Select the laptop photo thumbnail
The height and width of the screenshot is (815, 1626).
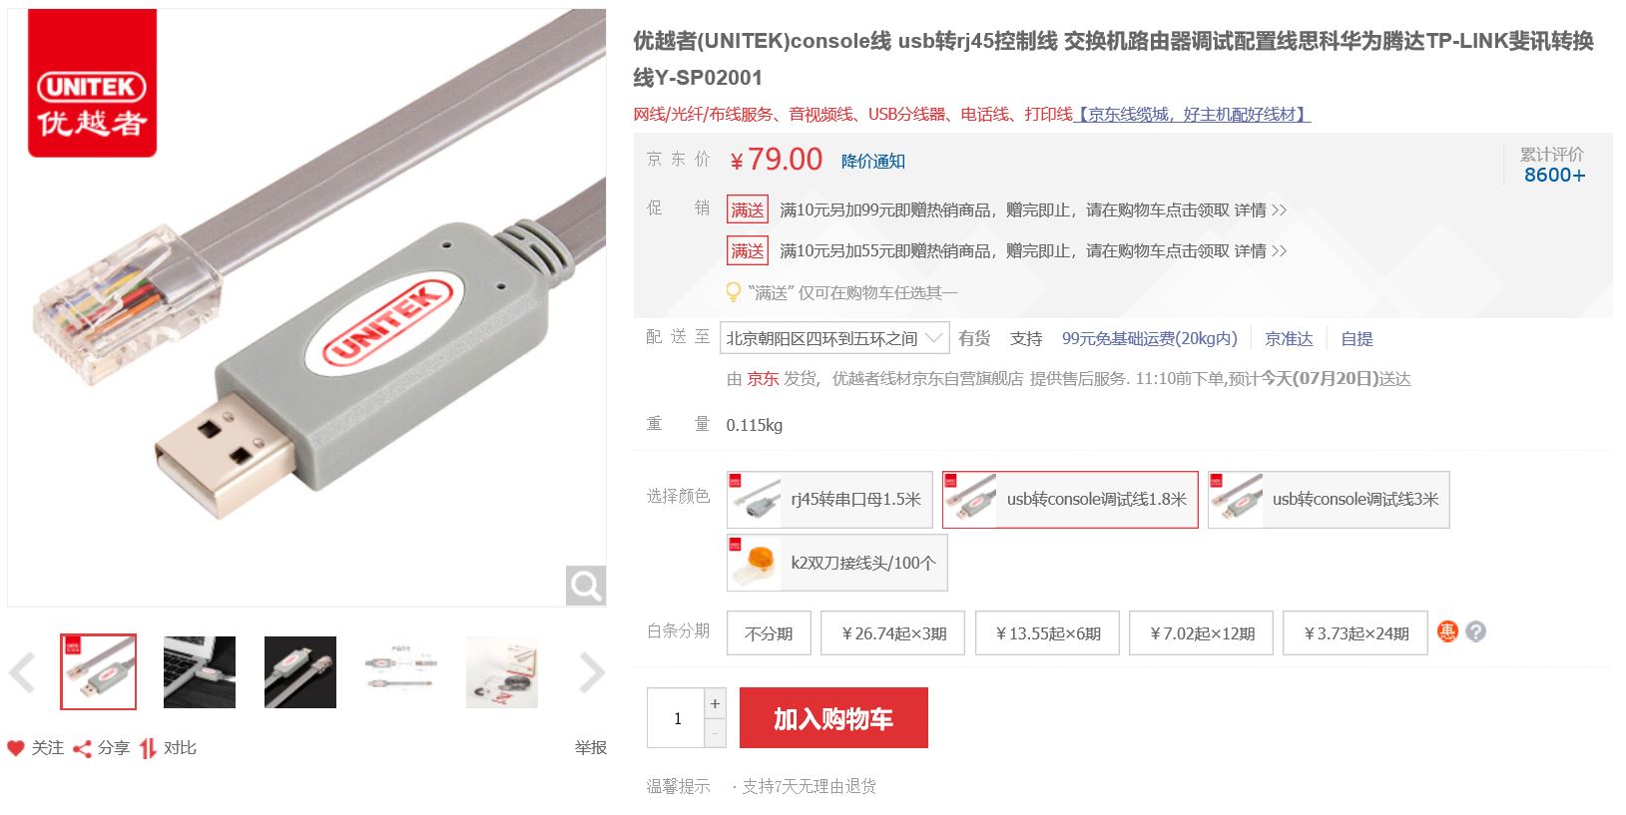(x=200, y=672)
